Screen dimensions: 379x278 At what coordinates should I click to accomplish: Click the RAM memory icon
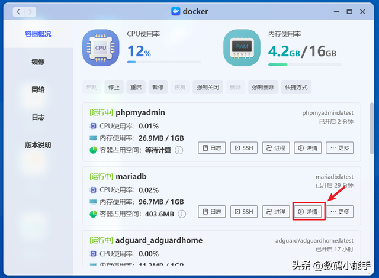pos(242,48)
